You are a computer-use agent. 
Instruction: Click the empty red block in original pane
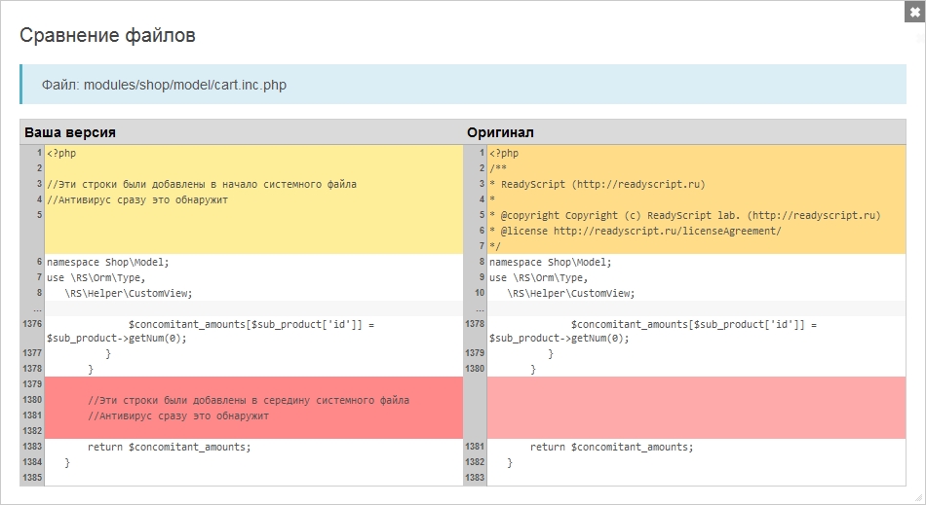tap(696, 408)
